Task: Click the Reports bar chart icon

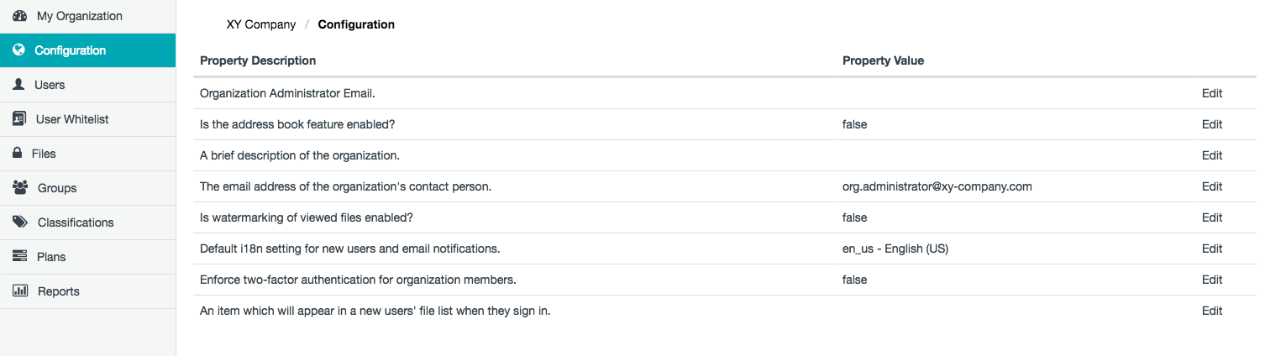Action: pyautogui.click(x=20, y=291)
